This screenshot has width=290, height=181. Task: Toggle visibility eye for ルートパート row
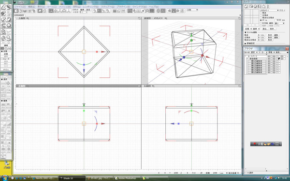(269, 56)
